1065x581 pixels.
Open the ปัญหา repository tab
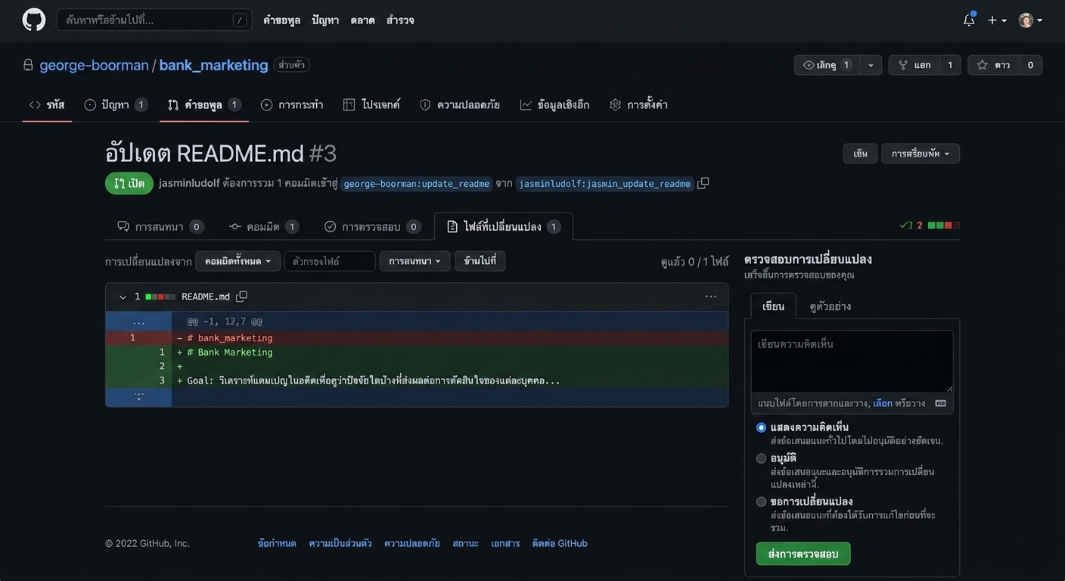pos(116,105)
